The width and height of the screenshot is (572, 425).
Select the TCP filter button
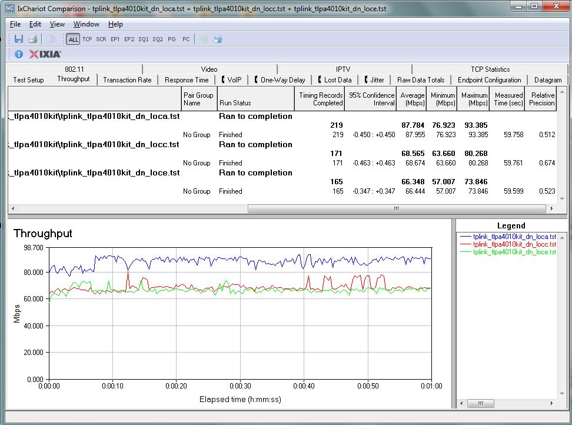pos(87,39)
